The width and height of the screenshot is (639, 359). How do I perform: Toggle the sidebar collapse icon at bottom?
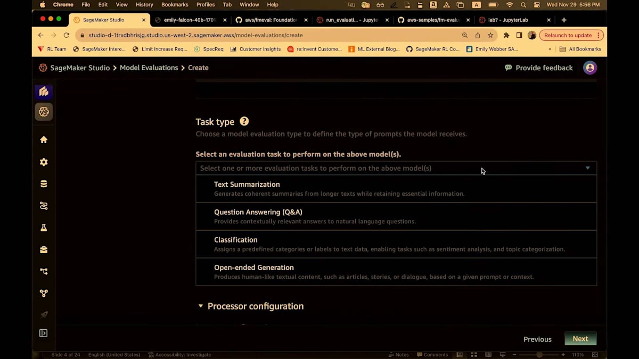point(44,333)
